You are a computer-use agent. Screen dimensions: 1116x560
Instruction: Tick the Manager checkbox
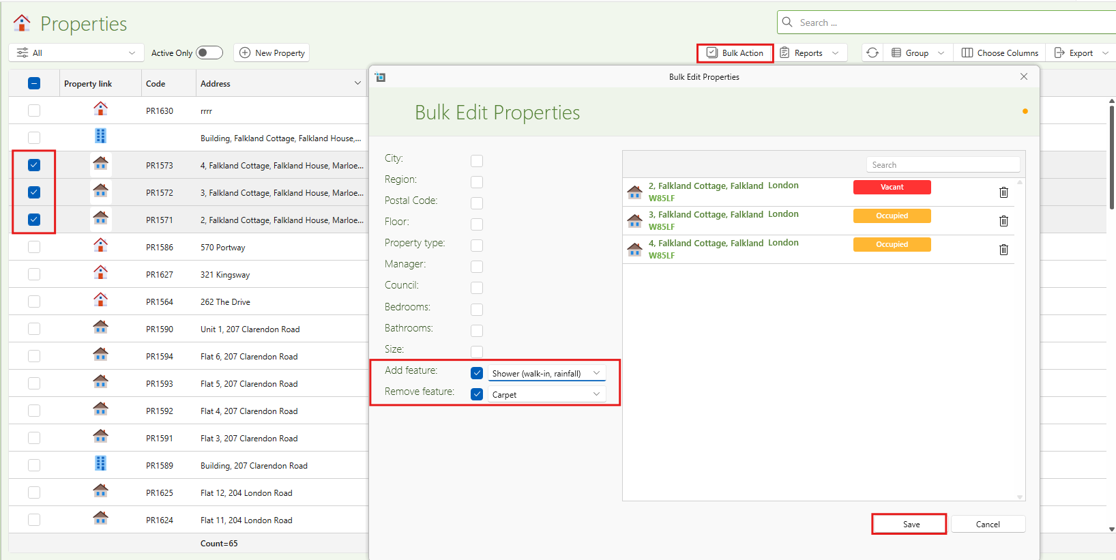[477, 267]
